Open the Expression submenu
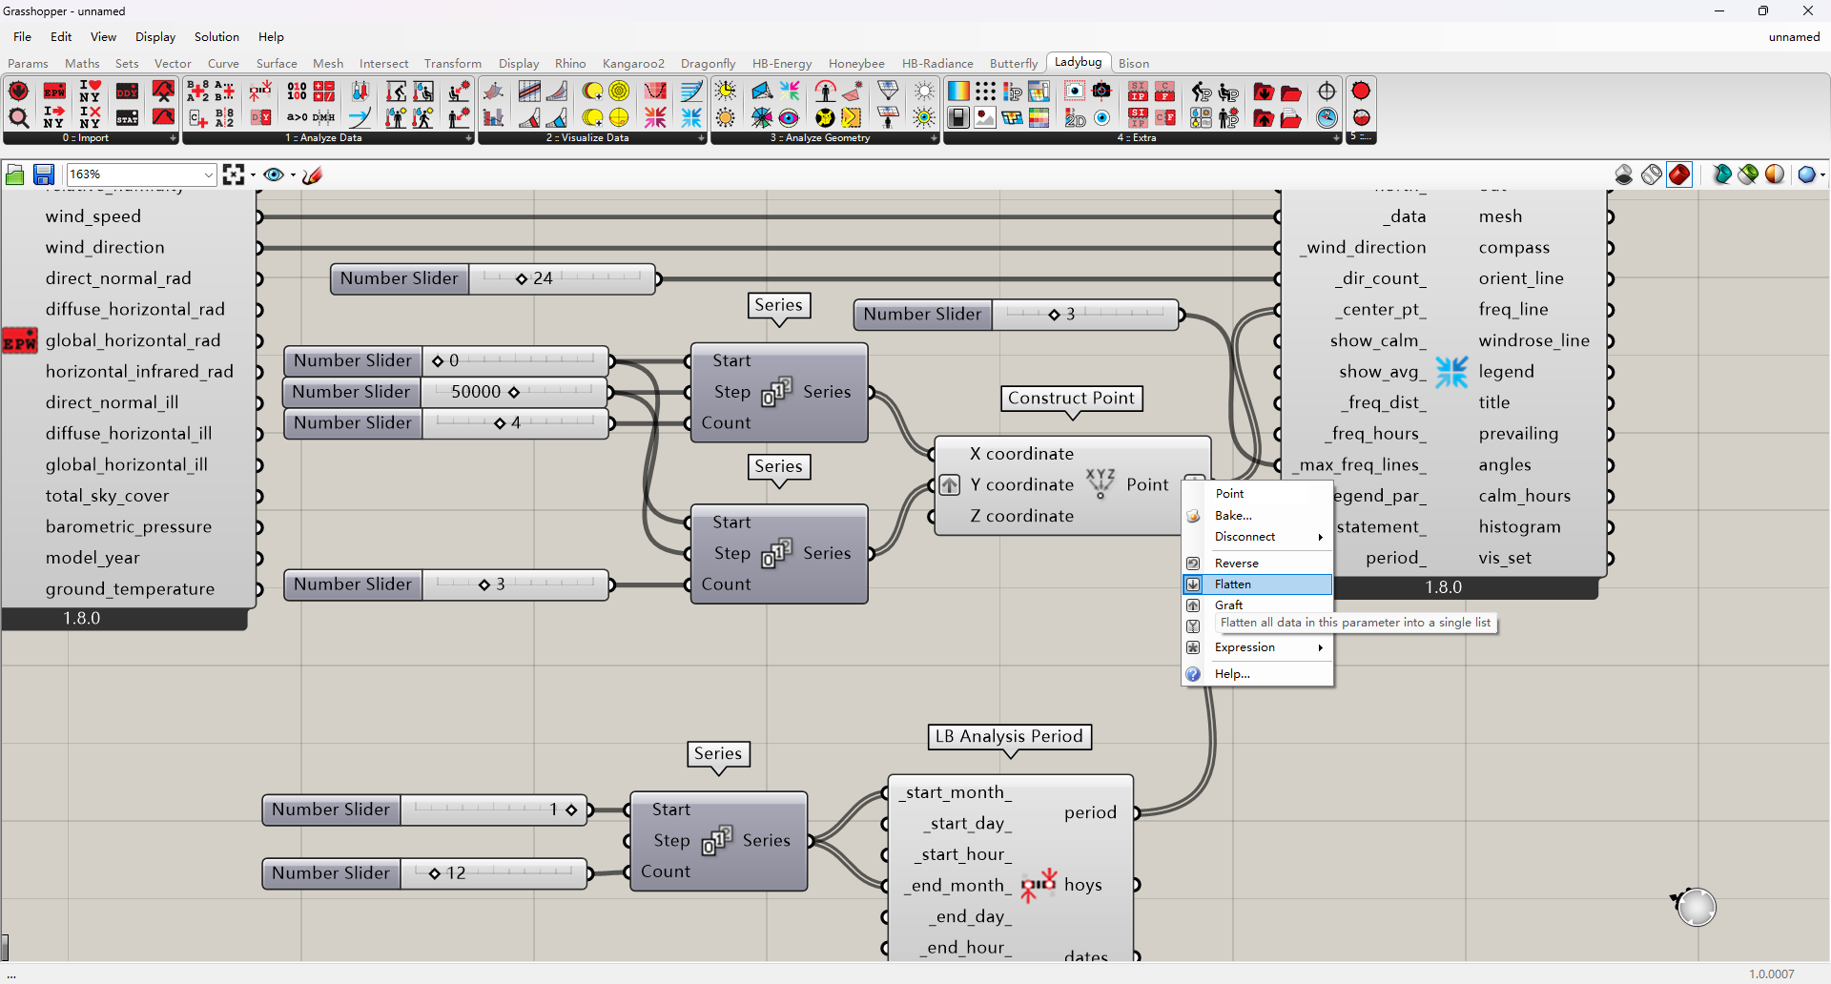This screenshot has width=1831, height=984. (x=1257, y=647)
